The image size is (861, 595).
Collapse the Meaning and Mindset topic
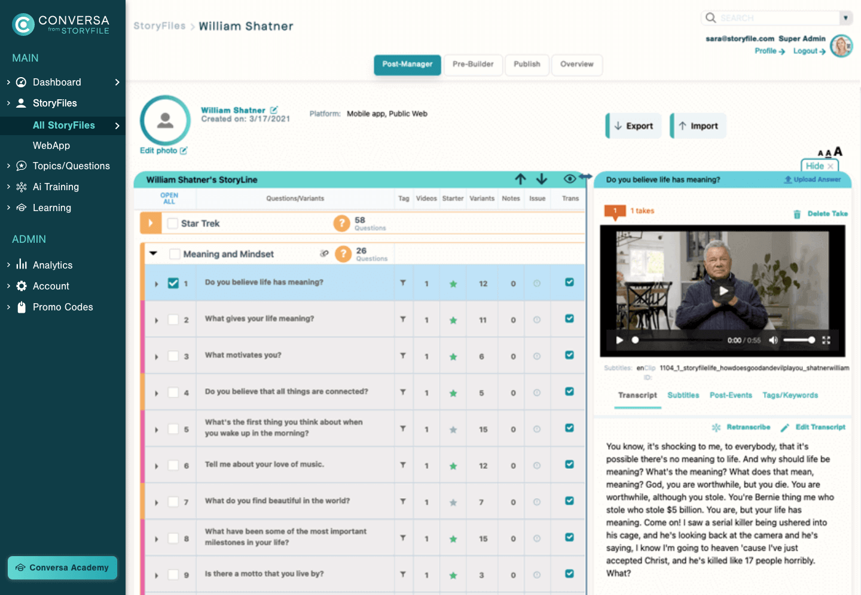pos(153,254)
